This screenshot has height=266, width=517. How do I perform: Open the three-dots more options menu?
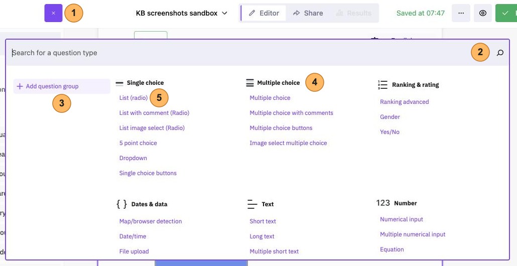461,13
